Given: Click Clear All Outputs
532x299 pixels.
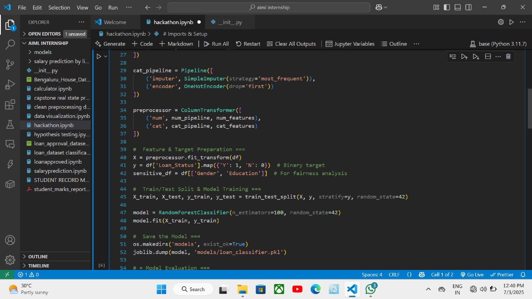Looking at the screenshot, I should tap(291, 44).
